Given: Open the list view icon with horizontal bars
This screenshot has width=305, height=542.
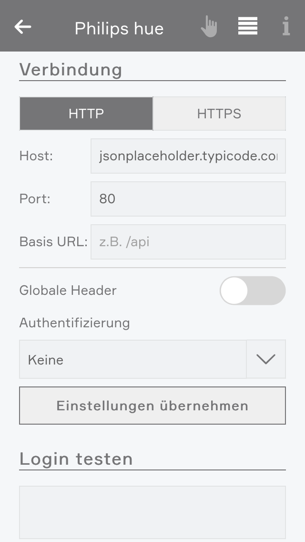Looking at the screenshot, I should 248,26.
